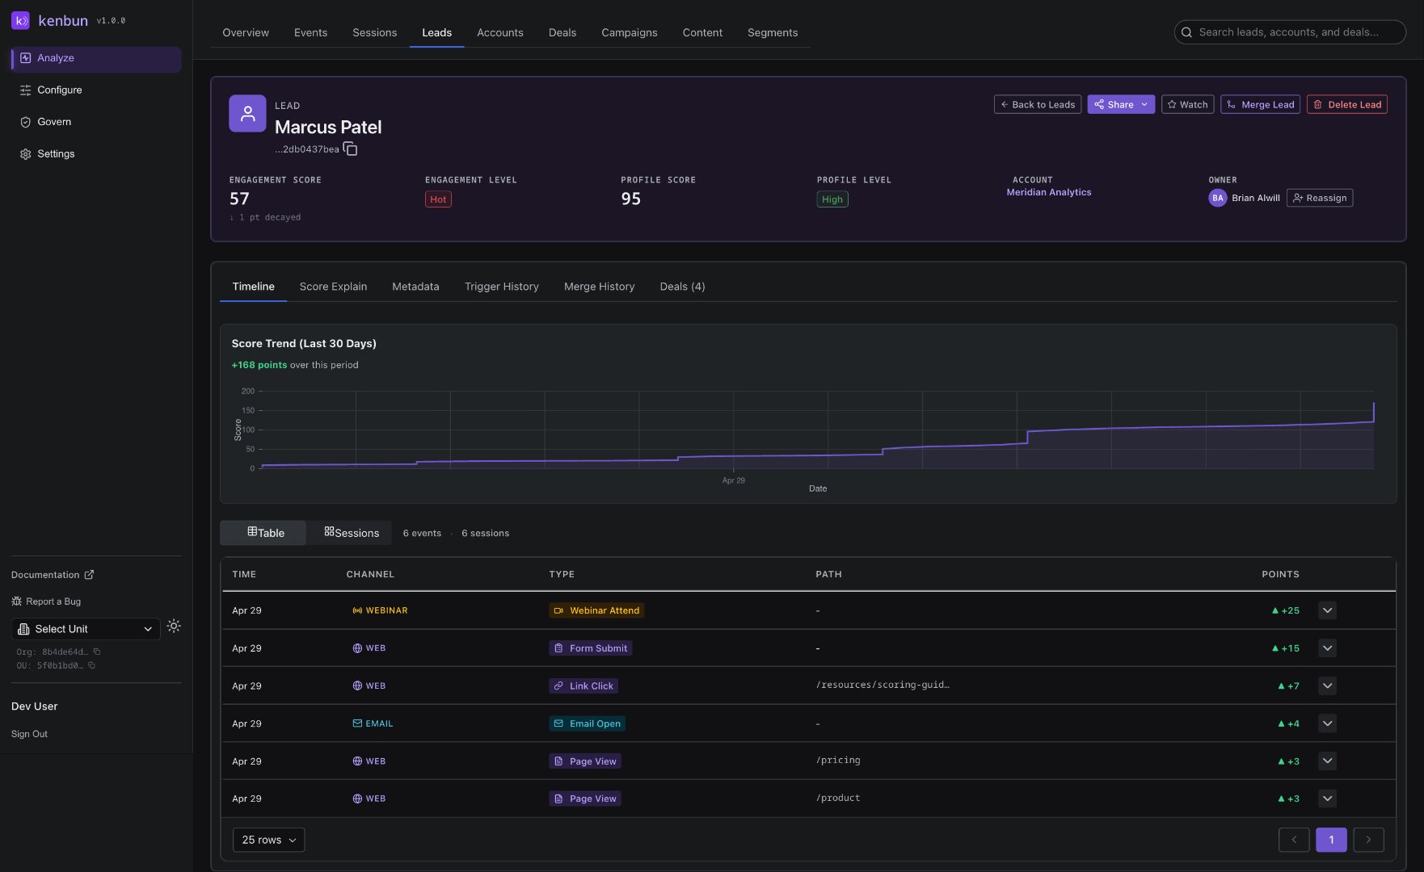
Task: Click the Email Open type badge
Action: click(587, 723)
